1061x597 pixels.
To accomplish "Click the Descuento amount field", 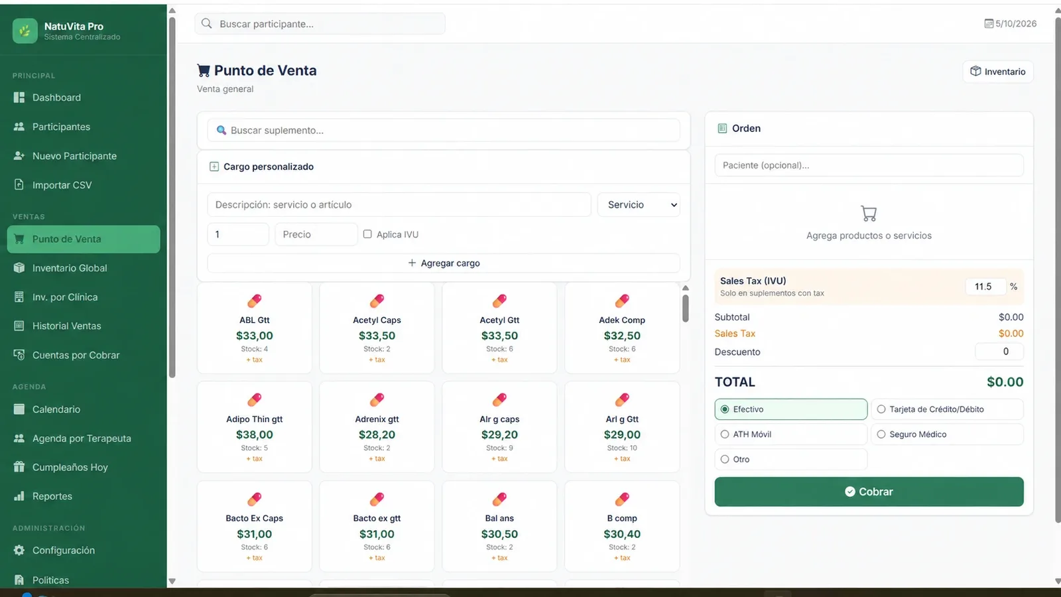I will [x=999, y=352].
